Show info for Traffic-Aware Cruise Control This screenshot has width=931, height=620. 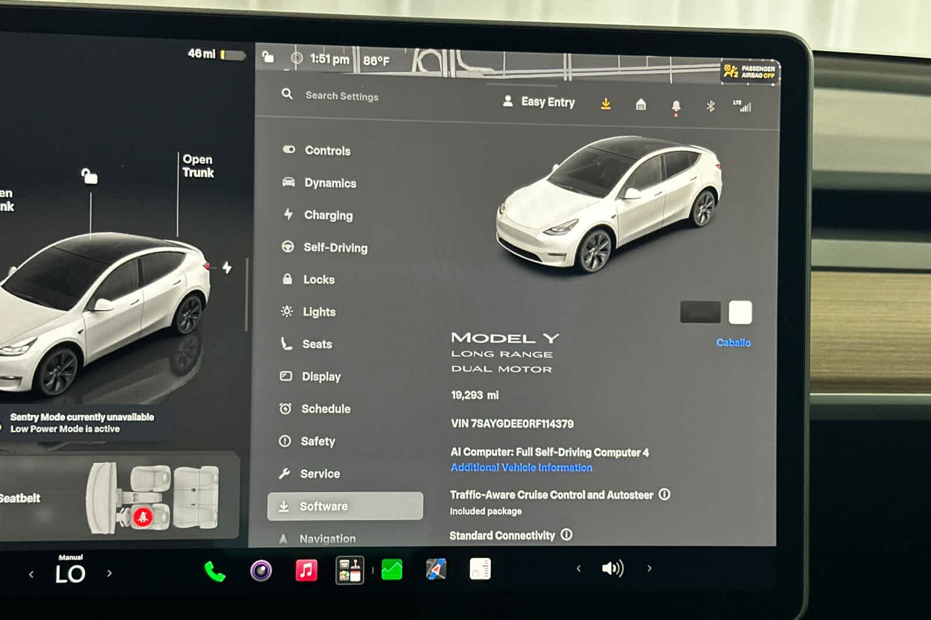pos(665,494)
